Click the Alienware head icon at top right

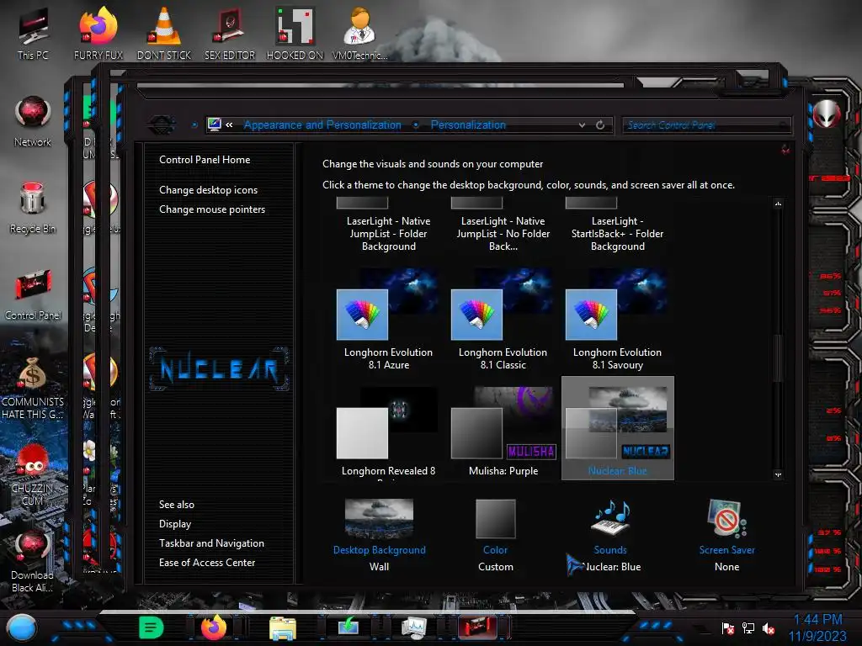[x=827, y=114]
